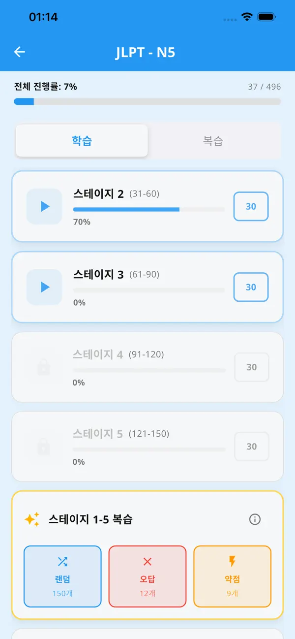295x639 pixels.
Task: Tap the play icon for 스테이지 2
Action: 44,206
